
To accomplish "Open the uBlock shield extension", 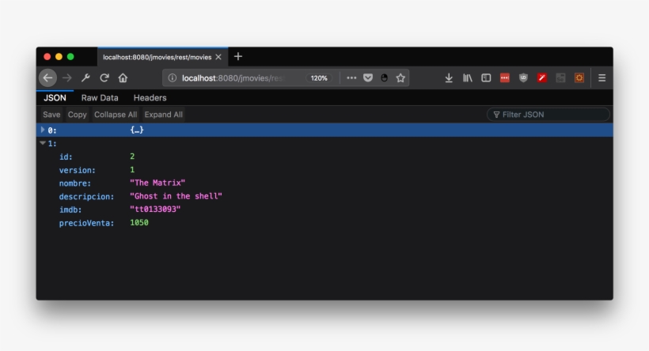I will [523, 77].
